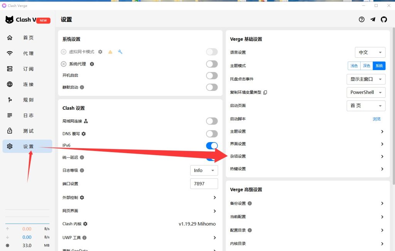Open 备份设置 row
This screenshot has width=395, height=251.
pyautogui.click(x=307, y=203)
